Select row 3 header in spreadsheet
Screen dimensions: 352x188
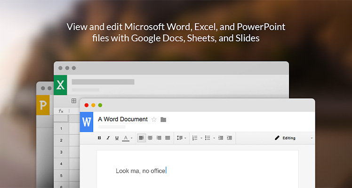61,152
